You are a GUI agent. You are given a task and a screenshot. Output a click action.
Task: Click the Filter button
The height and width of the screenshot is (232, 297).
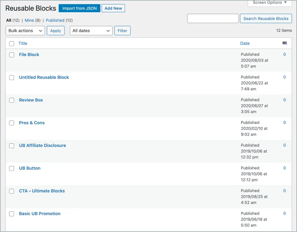pyautogui.click(x=122, y=31)
